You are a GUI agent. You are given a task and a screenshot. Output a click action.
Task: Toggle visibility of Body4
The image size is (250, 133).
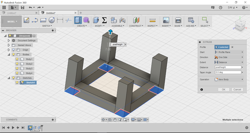click(x=17, y=73)
